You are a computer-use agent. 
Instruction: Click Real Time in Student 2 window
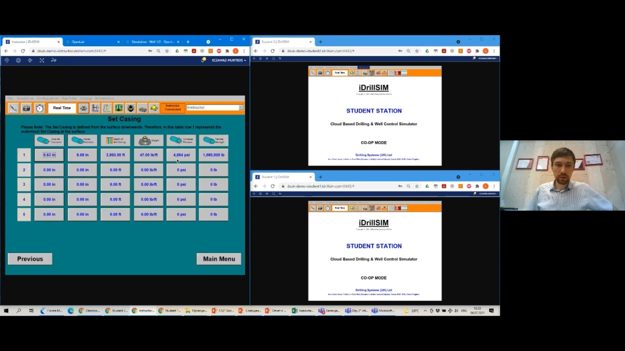coord(339,73)
